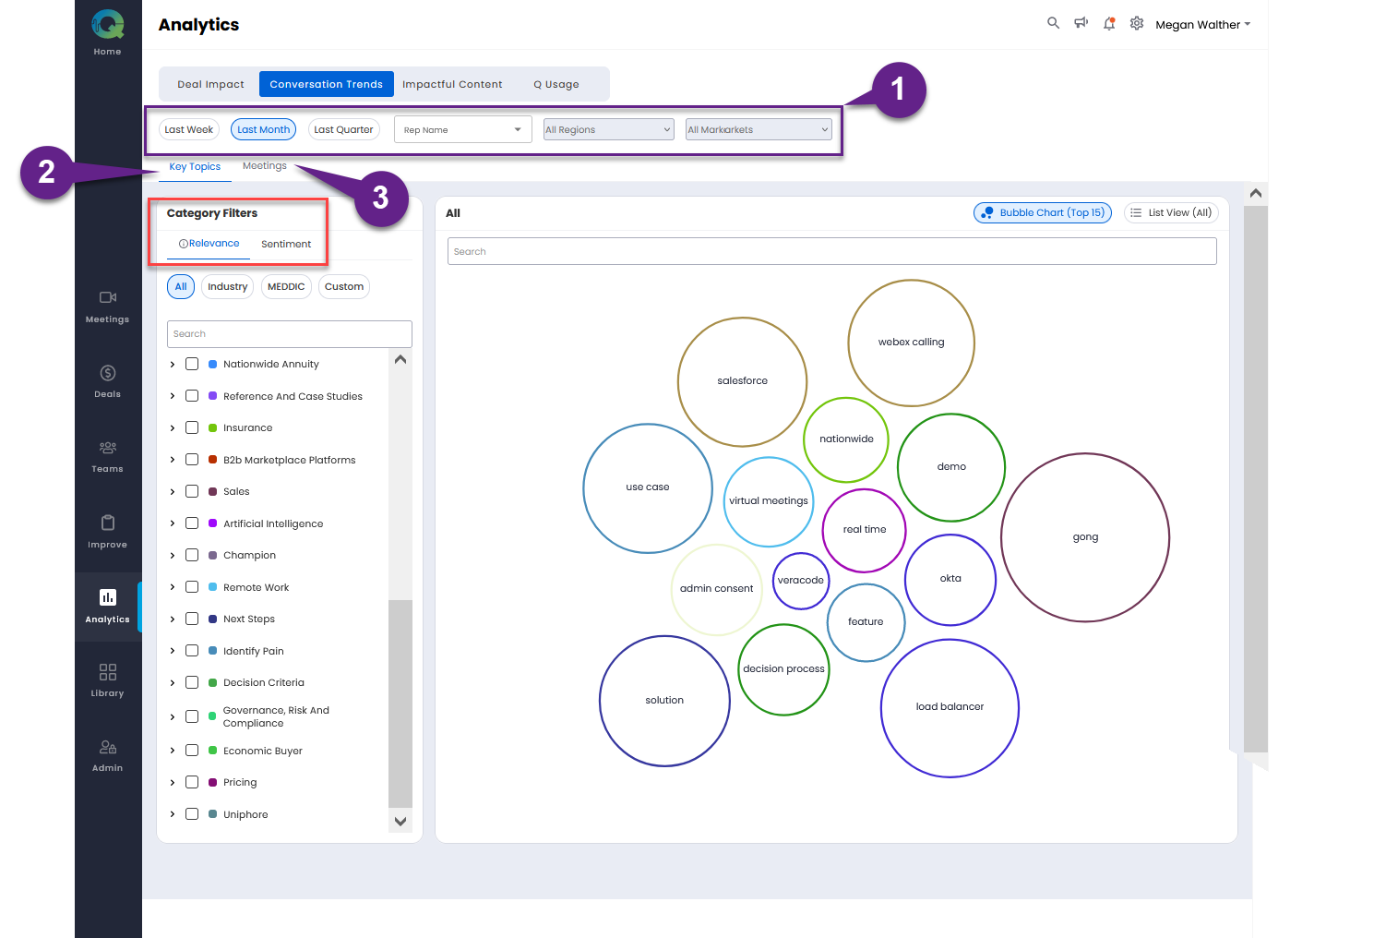Open the Home logo in sidebar
The width and height of the screenshot is (1374, 938).
pyautogui.click(x=108, y=26)
